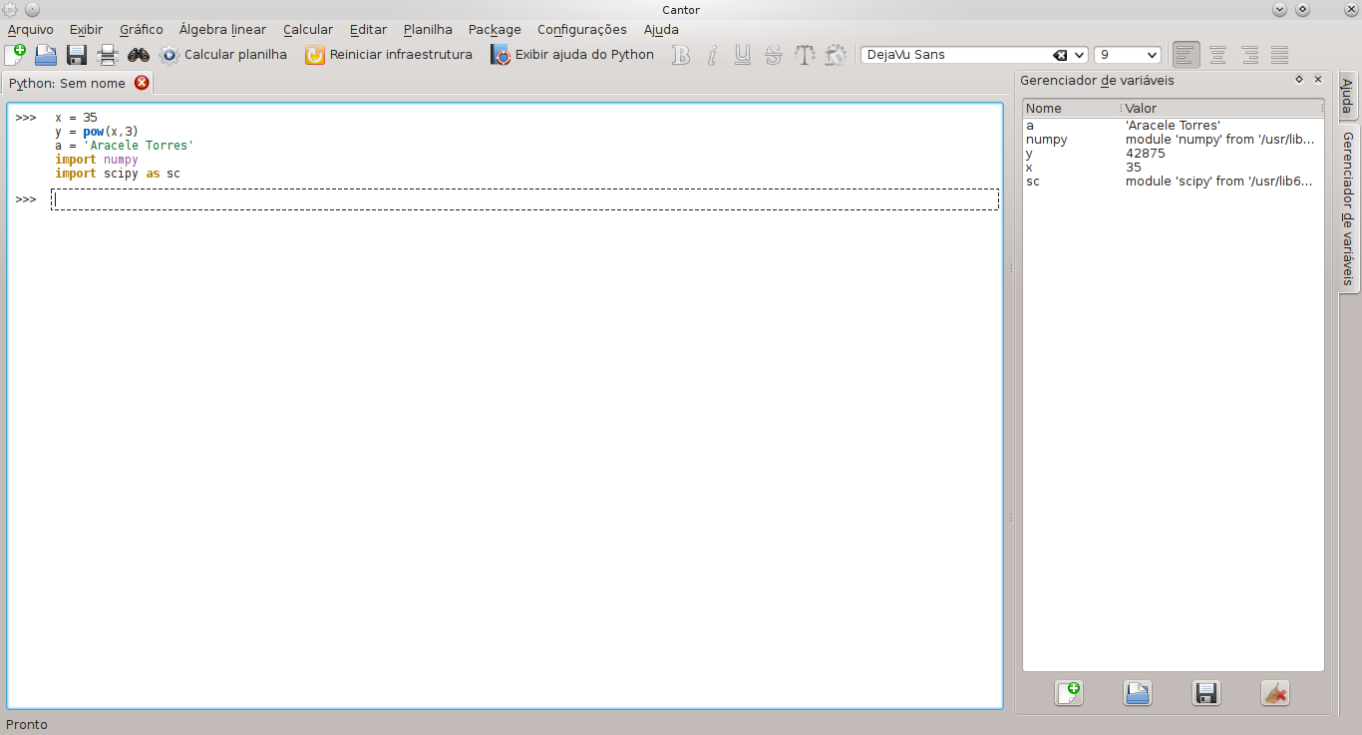Open the Planilha menu
Viewport: 1362px width, 735px height.
click(x=428, y=30)
